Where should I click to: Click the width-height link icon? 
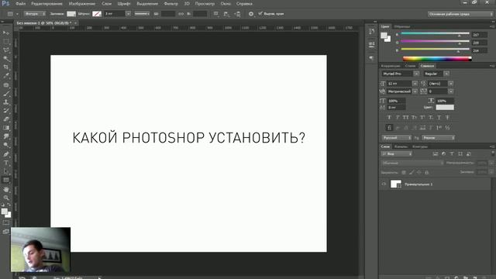(181, 14)
